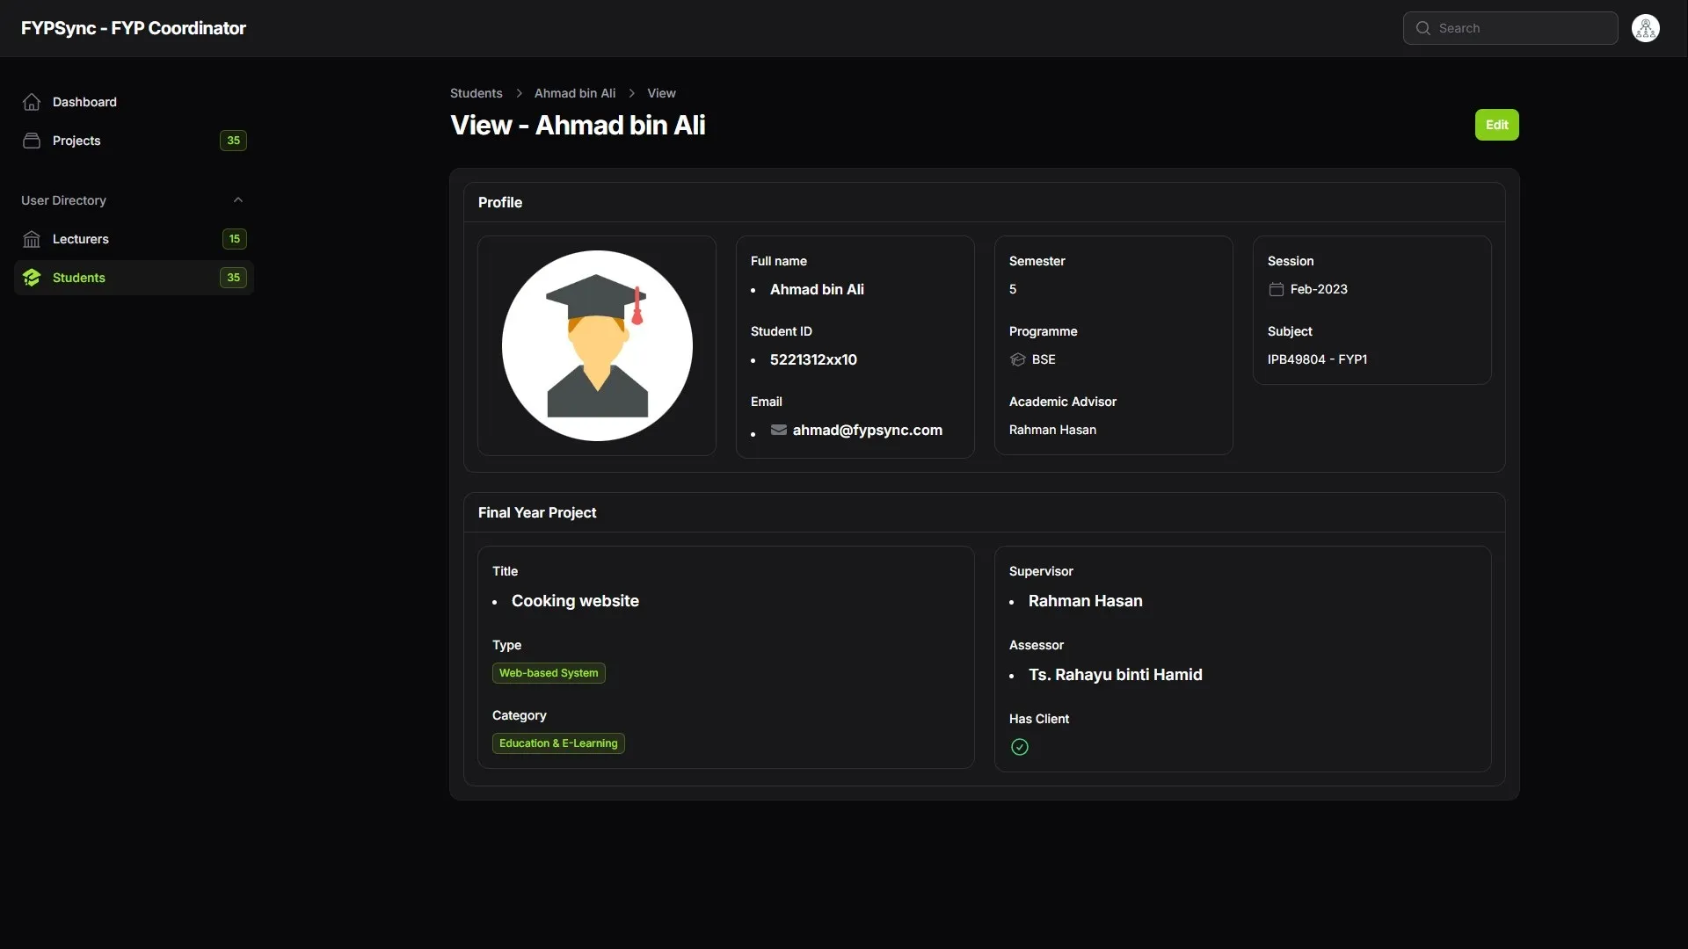Screen dimensions: 1688x949
Task: Open Lecturers menu item
Action: coord(81,239)
